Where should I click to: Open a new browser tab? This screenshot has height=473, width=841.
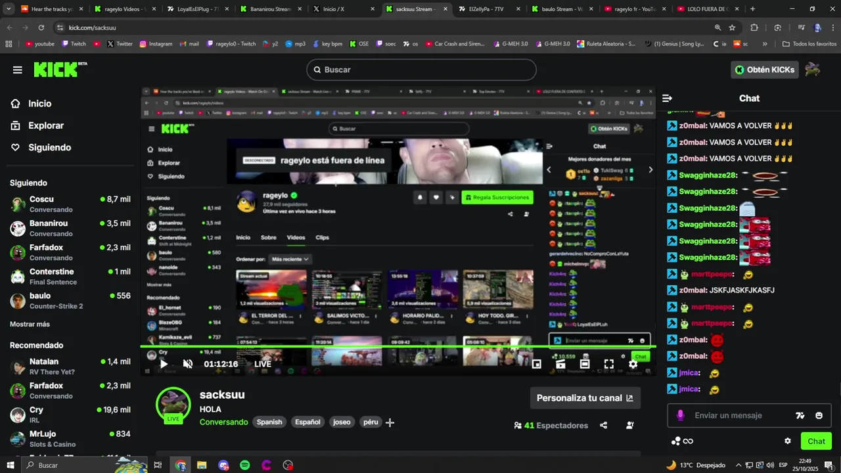(x=752, y=9)
